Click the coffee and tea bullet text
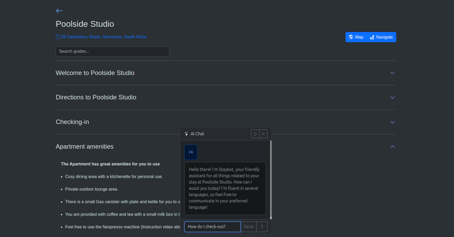454x237 pixels. (x=123, y=214)
